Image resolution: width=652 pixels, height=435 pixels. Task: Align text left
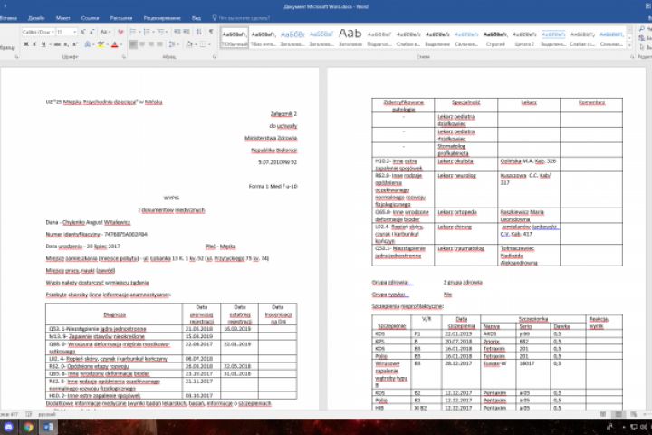coord(133,44)
